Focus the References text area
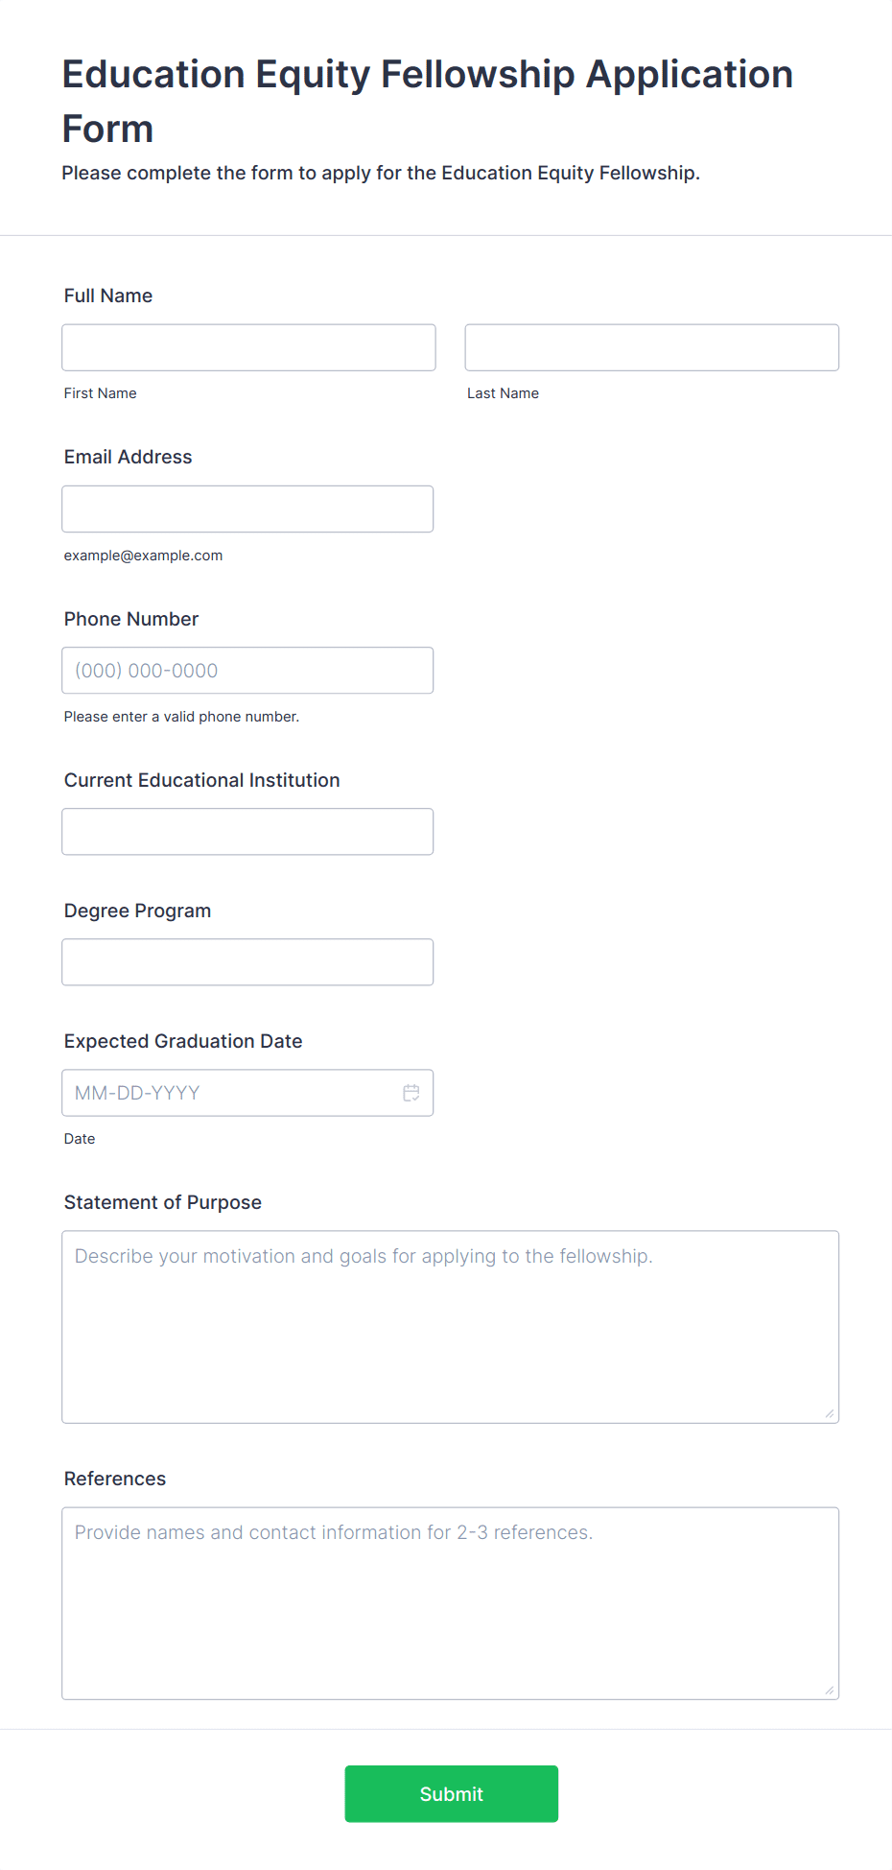Image resolution: width=892 pixels, height=1870 pixels. click(x=450, y=1603)
